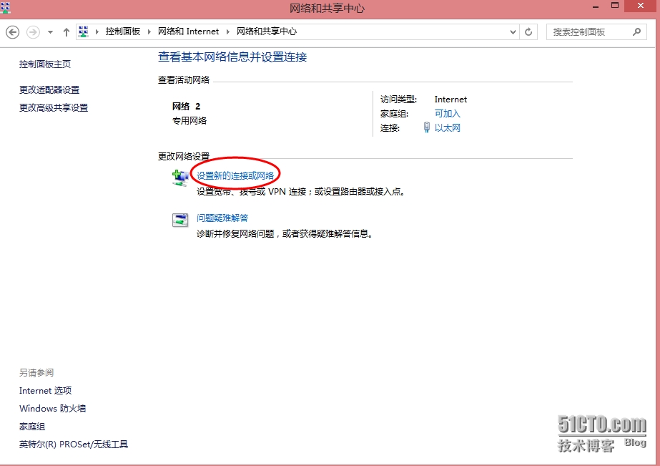Open 英特尔(R) PROSet/无线工具

(x=74, y=444)
